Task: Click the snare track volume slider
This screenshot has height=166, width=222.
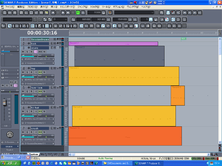Action: tap(29, 55)
